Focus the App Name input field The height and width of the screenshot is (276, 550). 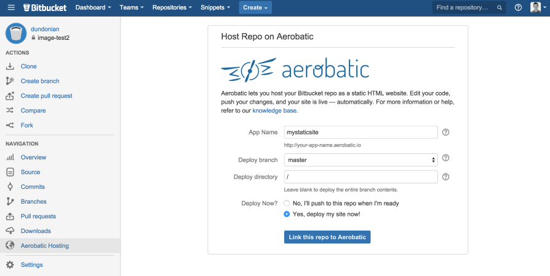pyautogui.click(x=361, y=132)
